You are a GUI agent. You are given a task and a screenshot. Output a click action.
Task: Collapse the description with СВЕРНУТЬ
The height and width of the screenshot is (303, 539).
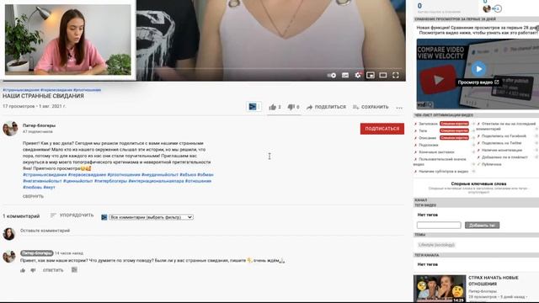pyautogui.click(x=33, y=196)
